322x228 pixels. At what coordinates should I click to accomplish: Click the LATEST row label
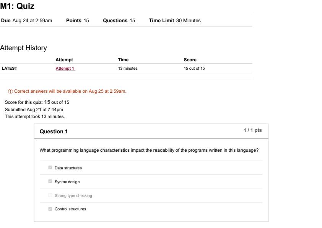(10, 69)
